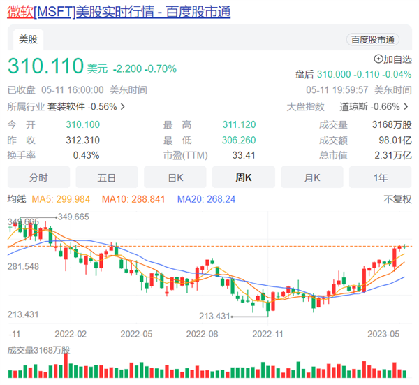This screenshot has height=385, width=419.
Task: Select the 日K chart tab
Action: point(175,177)
